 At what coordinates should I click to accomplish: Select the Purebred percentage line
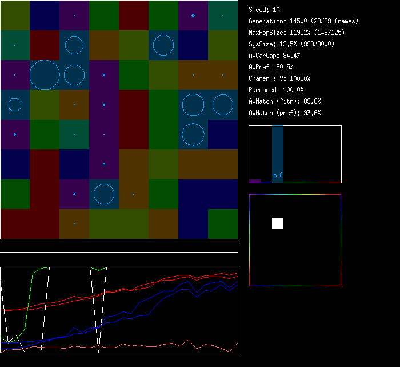[x=276, y=90]
